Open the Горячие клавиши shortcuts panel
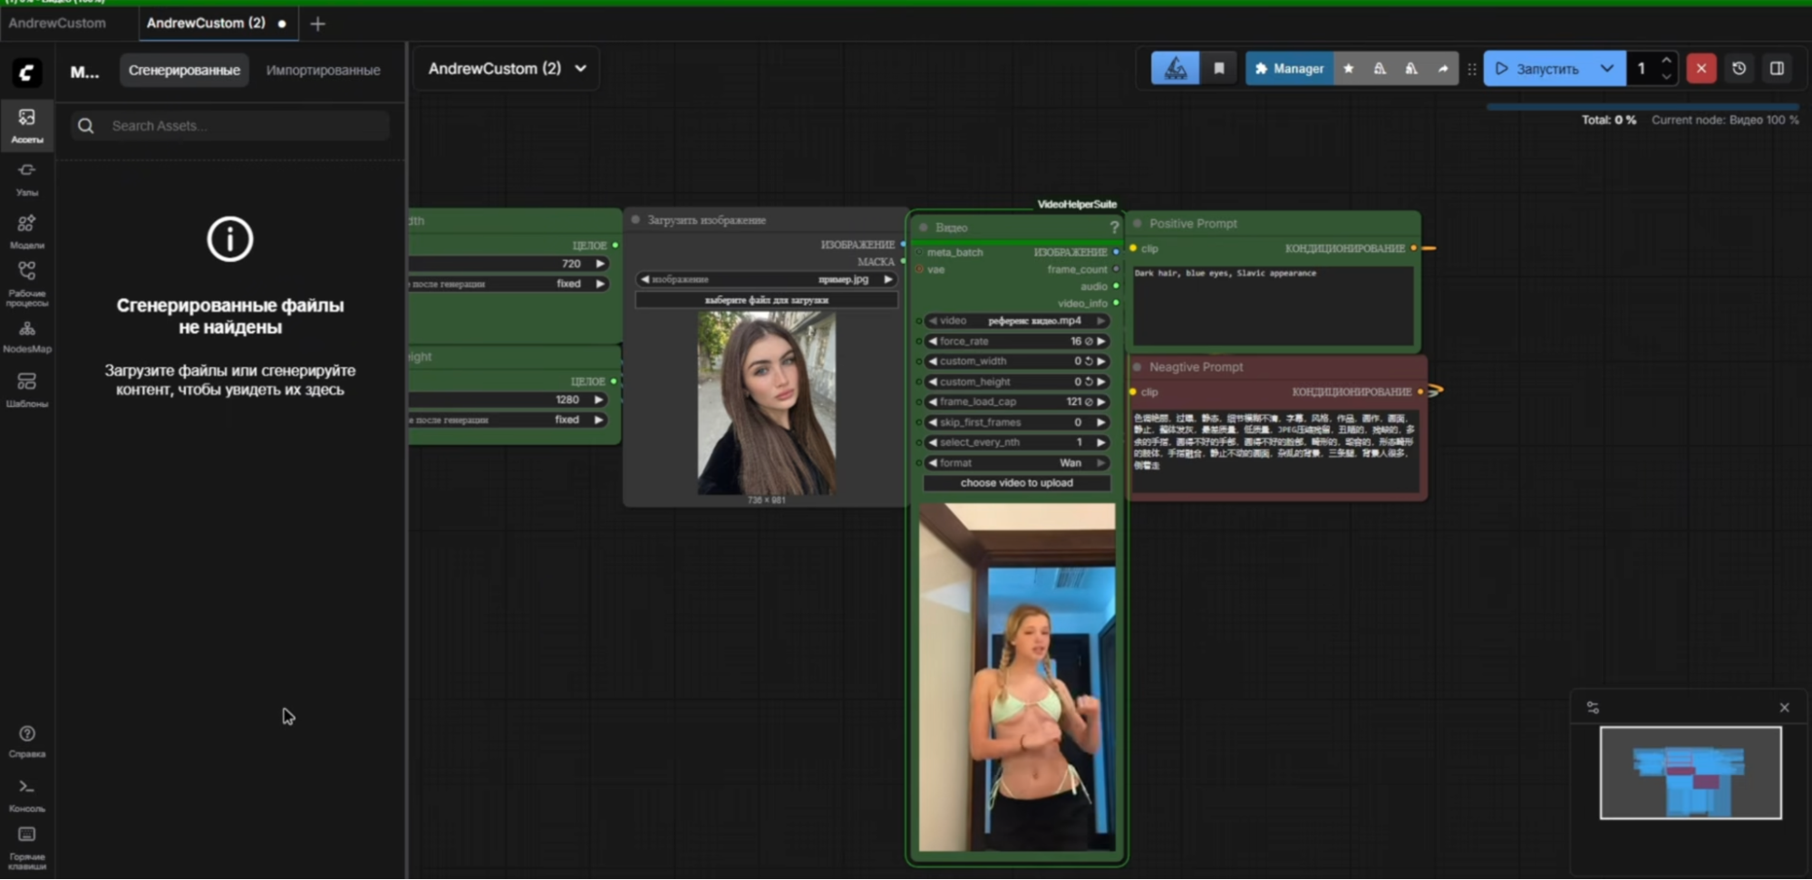 [x=27, y=847]
